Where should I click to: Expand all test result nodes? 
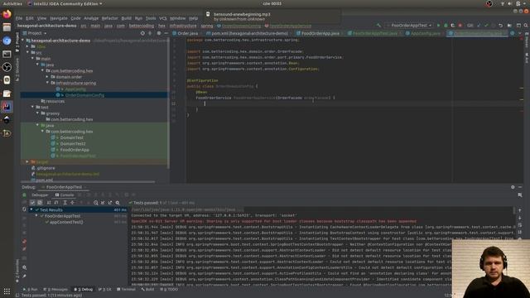point(65,203)
